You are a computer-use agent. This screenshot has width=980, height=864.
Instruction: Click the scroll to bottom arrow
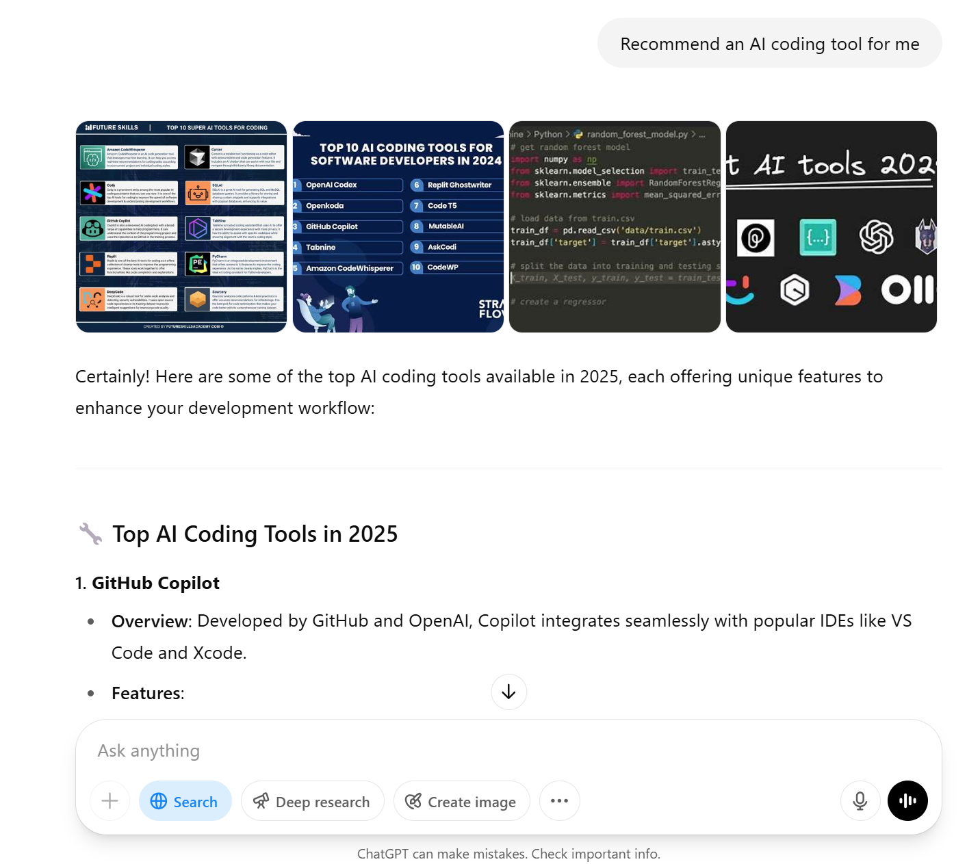508,692
